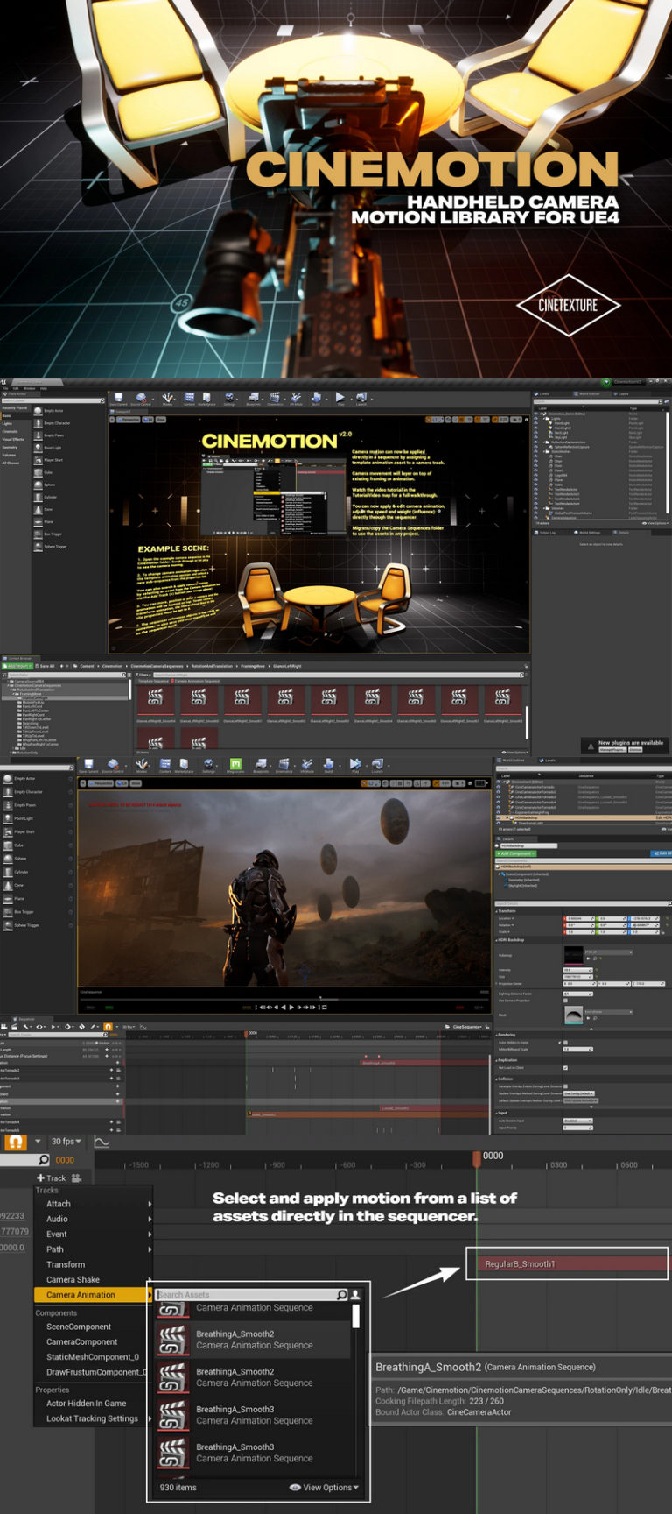Open the green Megascans toolbar icon

pyautogui.click(x=235, y=765)
